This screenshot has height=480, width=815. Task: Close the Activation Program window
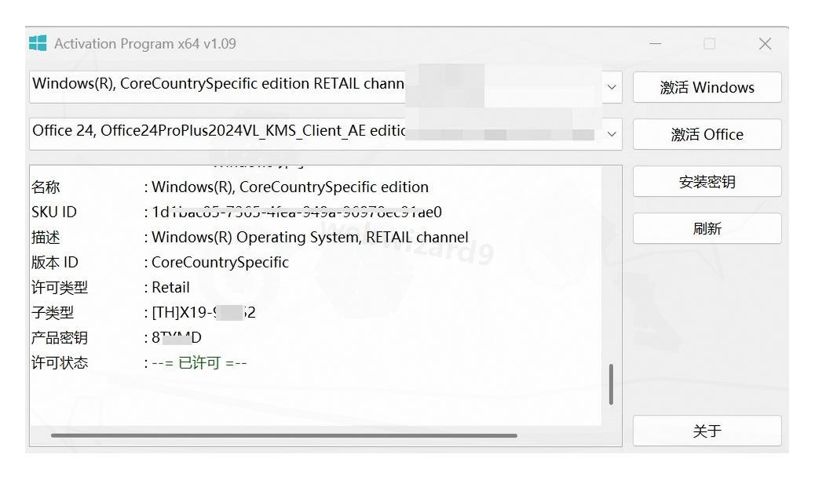[765, 44]
